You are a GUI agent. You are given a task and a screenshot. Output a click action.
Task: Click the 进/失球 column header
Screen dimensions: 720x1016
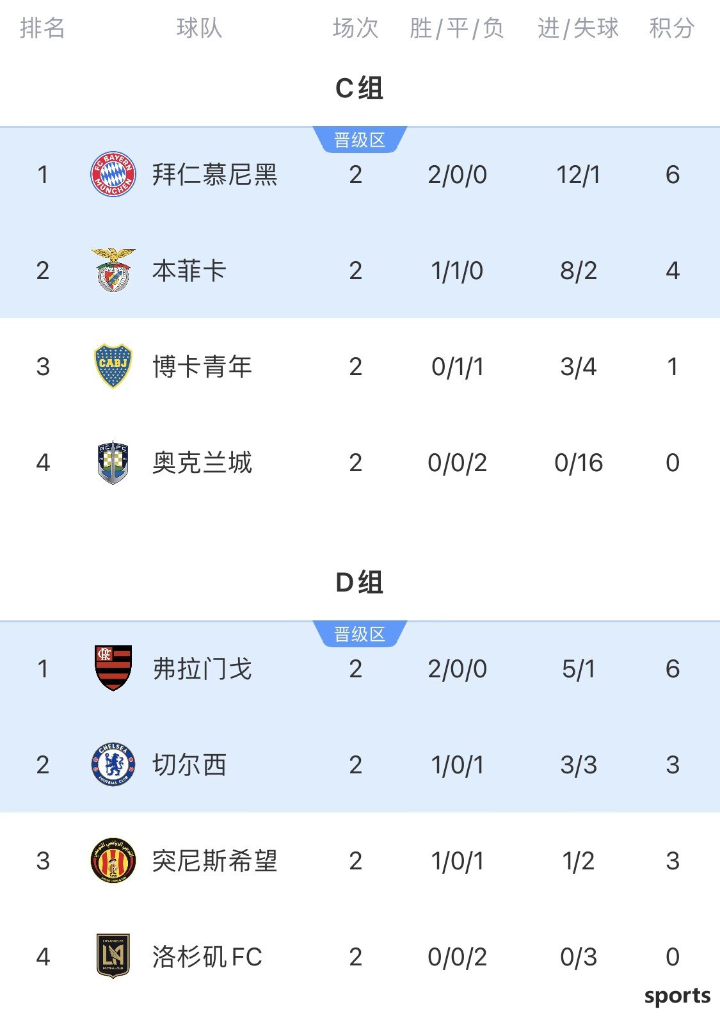point(579,28)
